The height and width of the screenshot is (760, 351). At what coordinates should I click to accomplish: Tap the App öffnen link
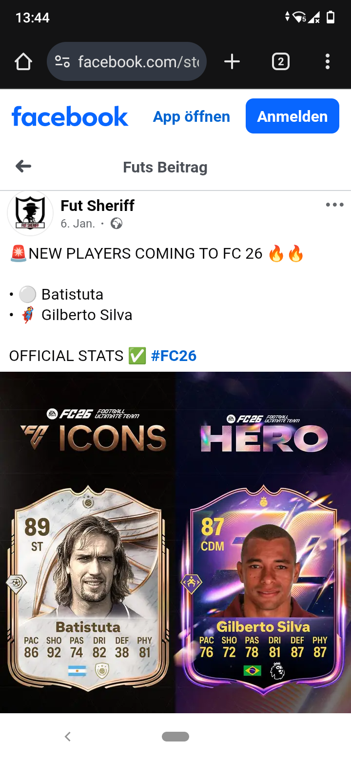pos(192,116)
